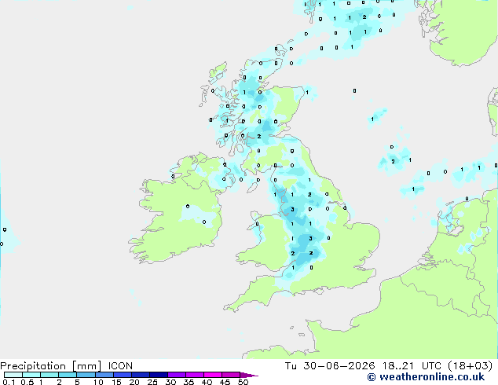Click the '15' legend scale label
The image size is (498, 385).
116,382
